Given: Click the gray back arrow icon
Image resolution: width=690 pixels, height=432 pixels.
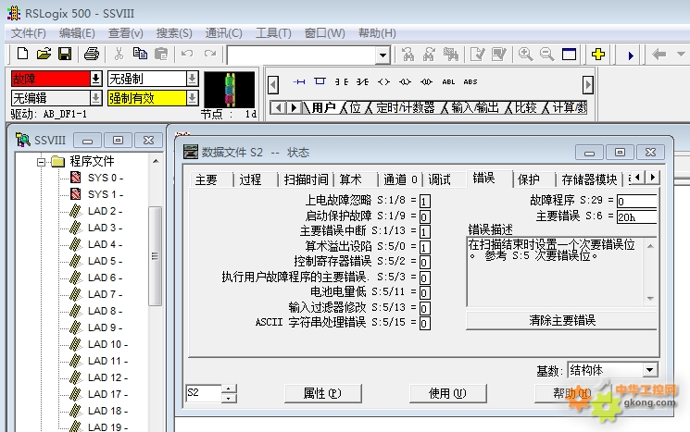Looking at the screenshot, I should click(659, 55).
